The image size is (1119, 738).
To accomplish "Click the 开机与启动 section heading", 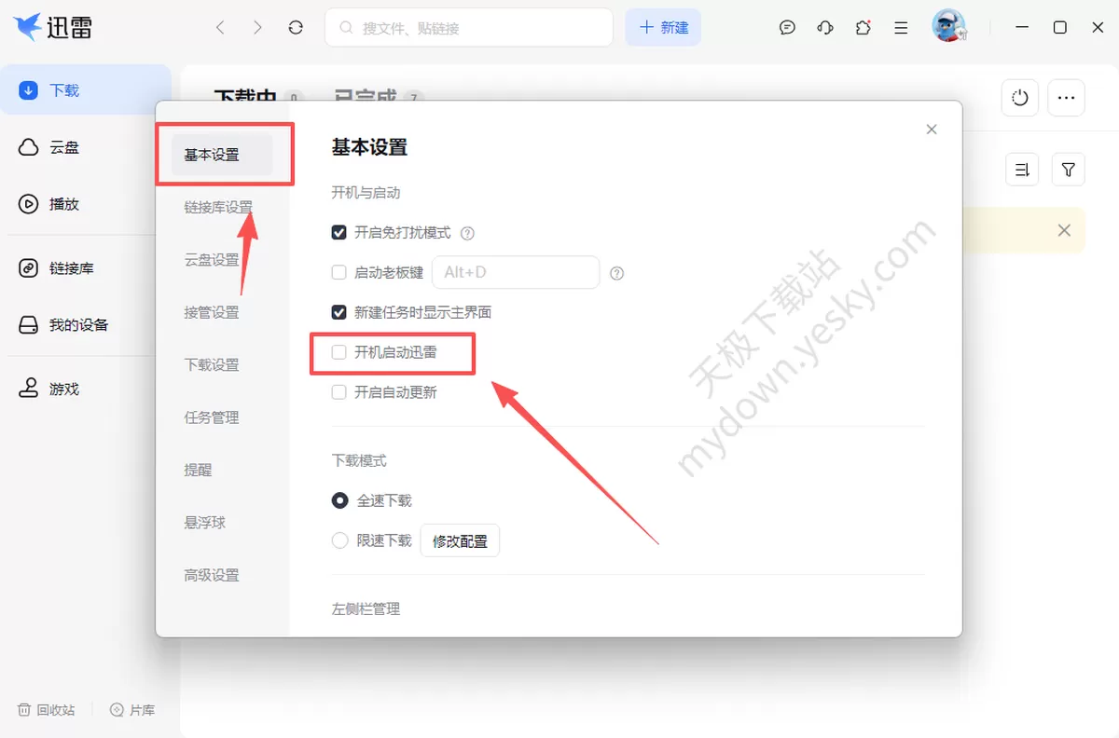I will (x=366, y=193).
